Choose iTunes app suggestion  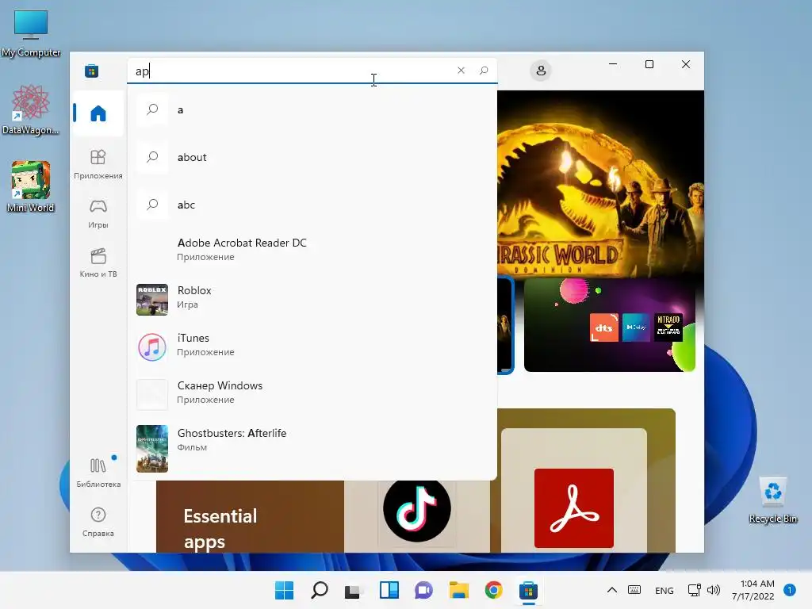(312, 345)
